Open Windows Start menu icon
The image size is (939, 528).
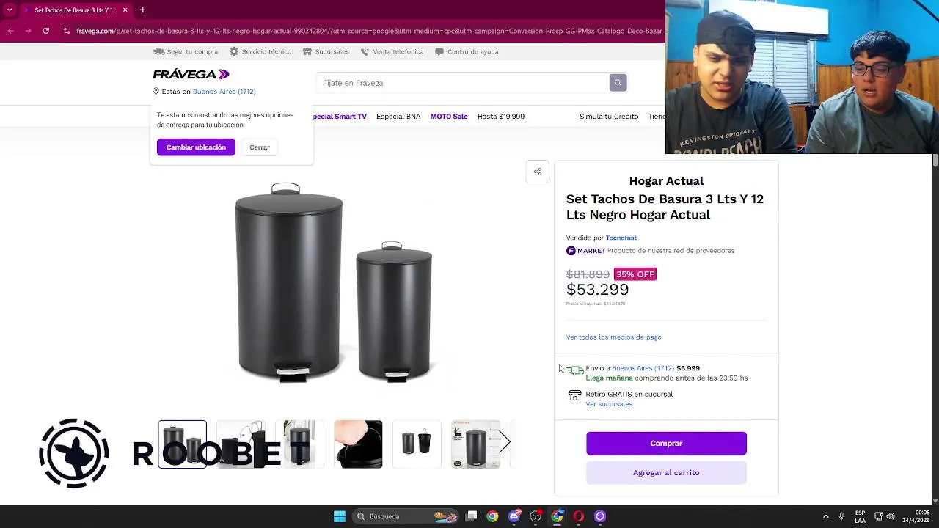tap(340, 516)
